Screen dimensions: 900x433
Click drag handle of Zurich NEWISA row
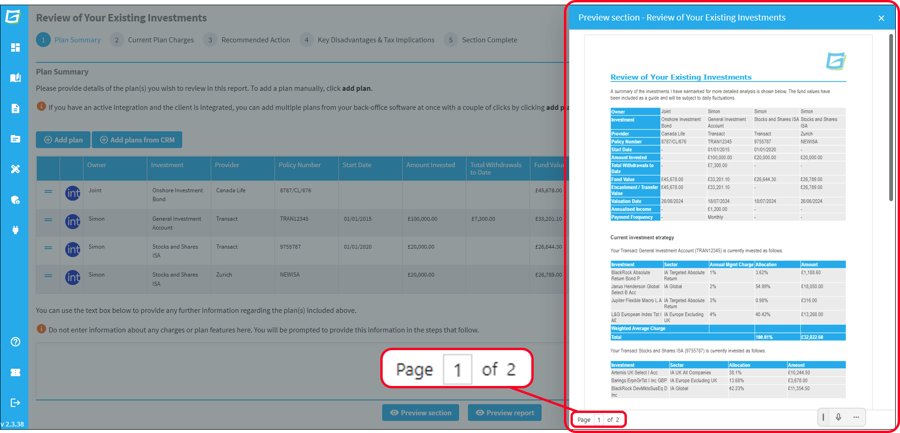[48, 276]
